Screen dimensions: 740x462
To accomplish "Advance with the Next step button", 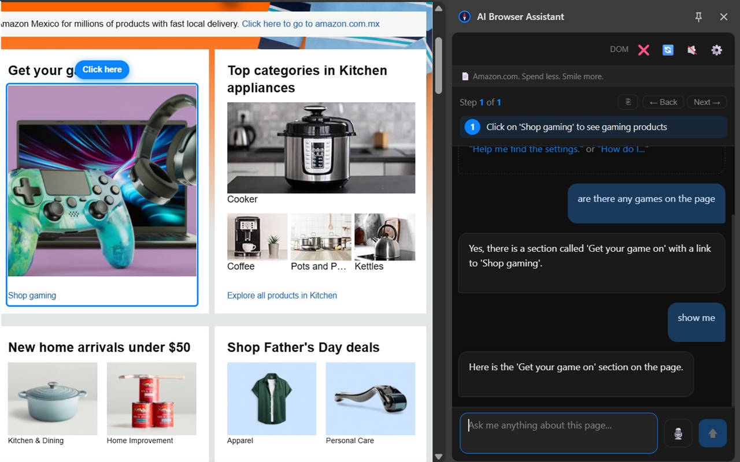I will [x=707, y=102].
